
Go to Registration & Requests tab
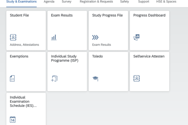click(x=96, y=2)
